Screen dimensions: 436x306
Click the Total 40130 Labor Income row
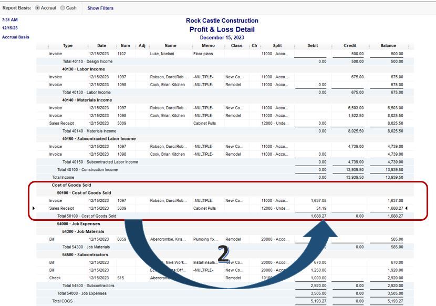pyautogui.click(x=225, y=93)
